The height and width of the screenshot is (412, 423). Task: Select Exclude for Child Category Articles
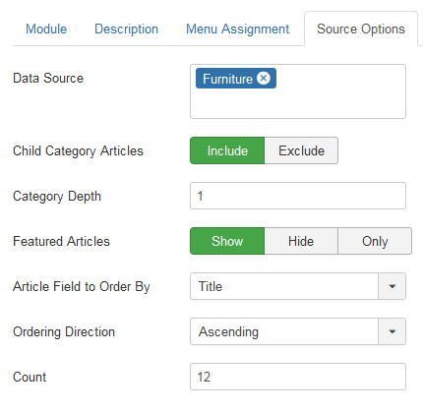[301, 150]
